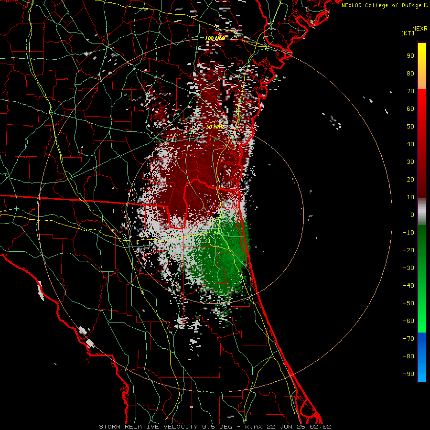The width and height of the screenshot is (430, 430).
Task: Click the 100 NM range ring label
Action: [x=215, y=38]
